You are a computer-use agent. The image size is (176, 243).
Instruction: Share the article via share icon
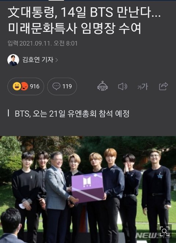point(164,86)
